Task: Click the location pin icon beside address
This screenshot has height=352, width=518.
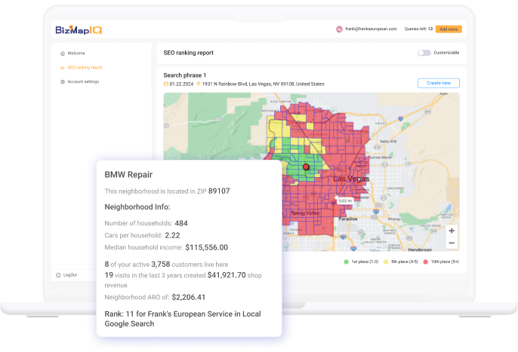Action: [199, 84]
